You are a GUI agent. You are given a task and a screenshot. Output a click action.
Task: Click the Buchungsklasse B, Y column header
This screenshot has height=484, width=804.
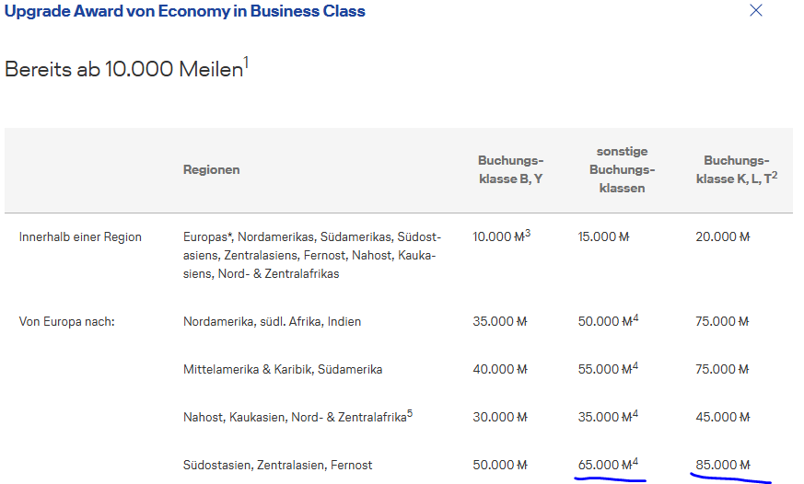(x=510, y=170)
